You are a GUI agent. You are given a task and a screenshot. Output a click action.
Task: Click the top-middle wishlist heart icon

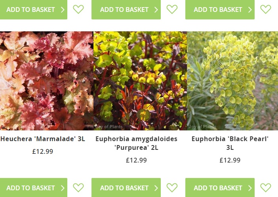click(x=172, y=9)
